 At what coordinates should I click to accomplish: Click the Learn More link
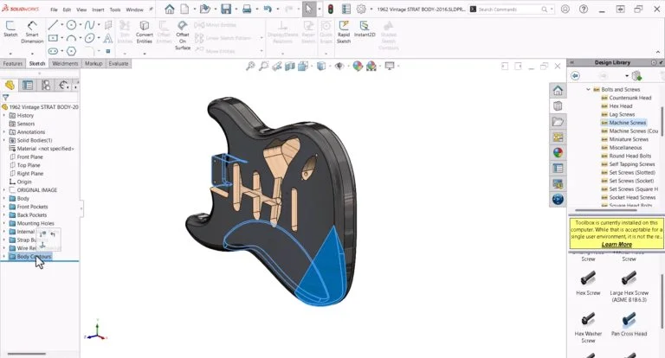(617, 245)
